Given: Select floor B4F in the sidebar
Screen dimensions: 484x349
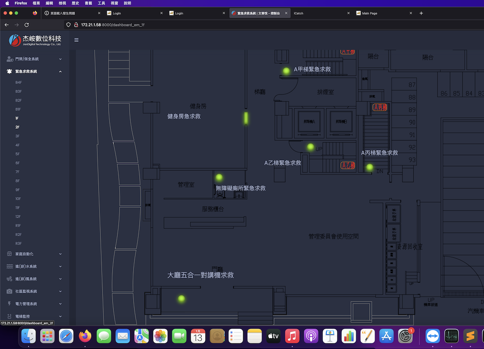Looking at the screenshot, I should point(18,82).
